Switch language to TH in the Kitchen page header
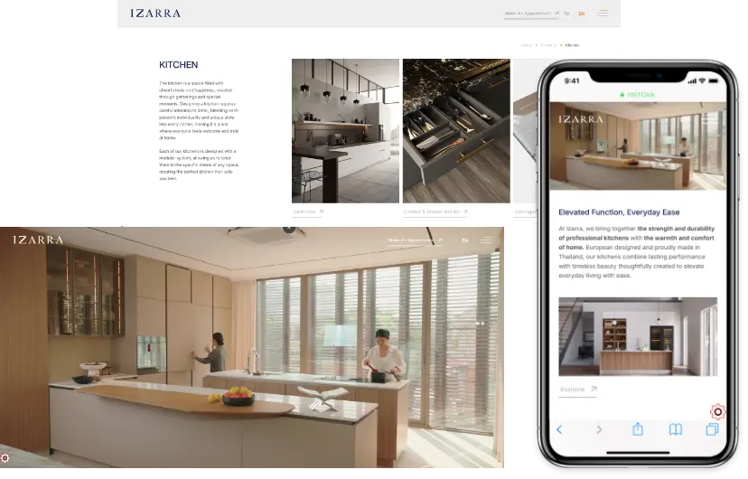 click(566, 14)
